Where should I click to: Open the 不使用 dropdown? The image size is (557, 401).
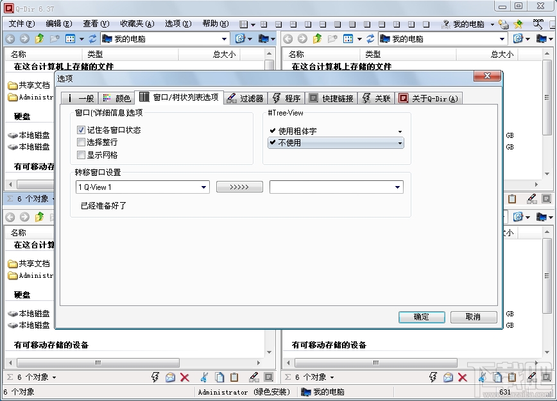pyautogui.click(x=336, y=143)
